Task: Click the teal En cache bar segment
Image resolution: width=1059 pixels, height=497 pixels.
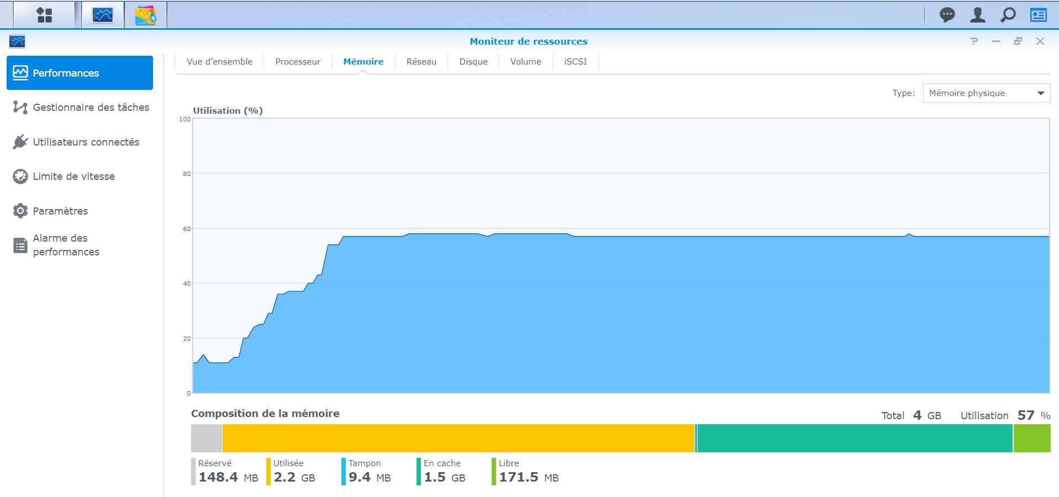Action: coord(855,439)
